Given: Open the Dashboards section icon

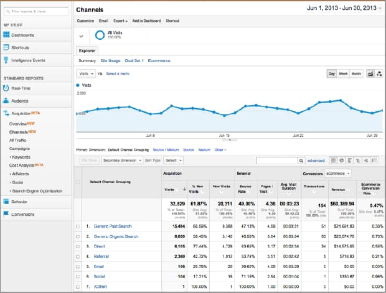Looking at the screenshot, I should [x=7, y=35].
